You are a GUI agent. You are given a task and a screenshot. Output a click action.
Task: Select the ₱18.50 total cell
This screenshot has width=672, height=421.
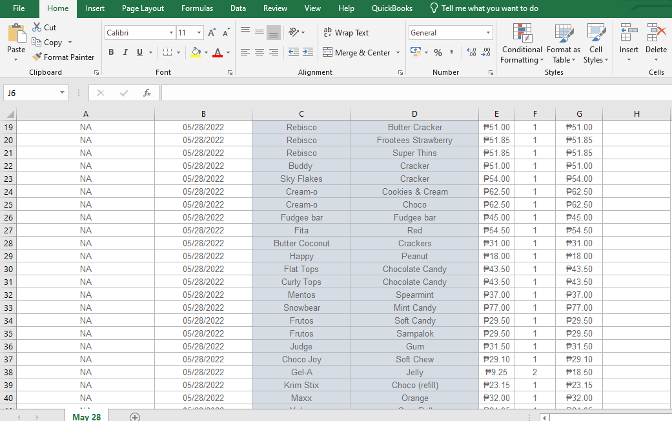579,372
